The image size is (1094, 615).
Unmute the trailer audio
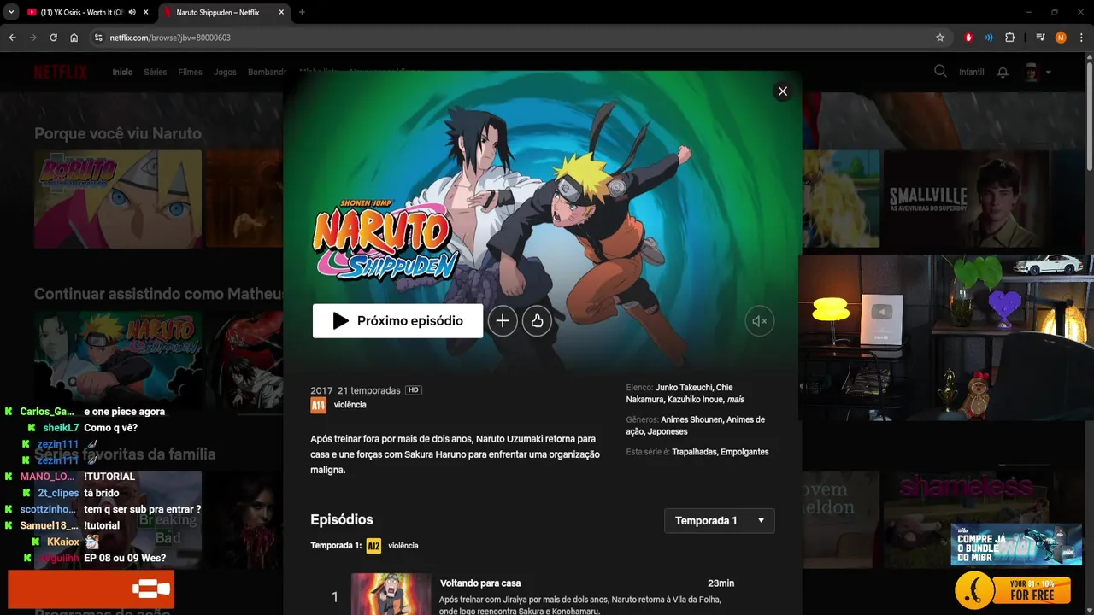point(759,321)
